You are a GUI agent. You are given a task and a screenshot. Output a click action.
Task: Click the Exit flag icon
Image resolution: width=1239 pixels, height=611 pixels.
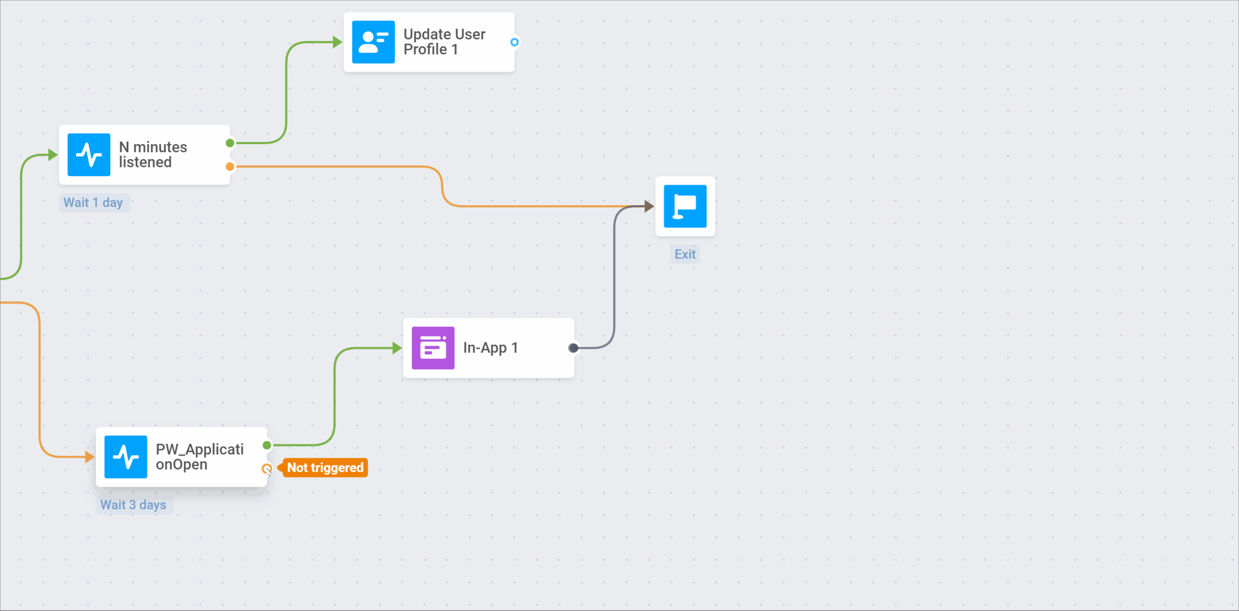[x=685, y=206]
